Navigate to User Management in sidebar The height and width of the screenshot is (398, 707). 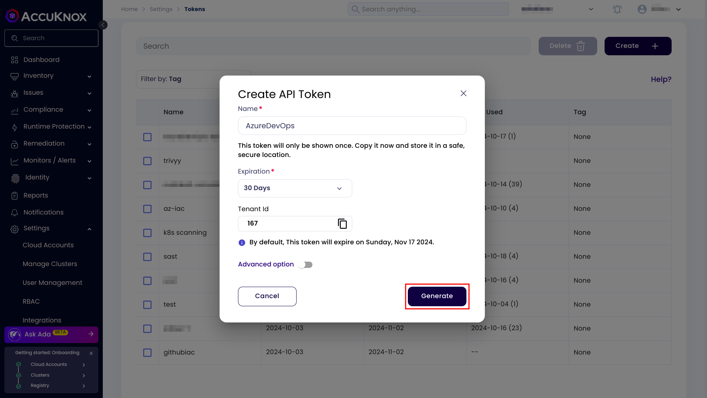(x=52, y=282)
